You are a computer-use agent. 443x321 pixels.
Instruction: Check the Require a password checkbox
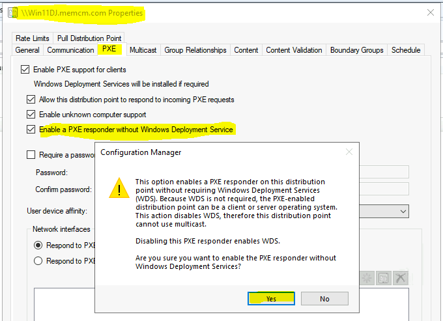coord(31,155)
